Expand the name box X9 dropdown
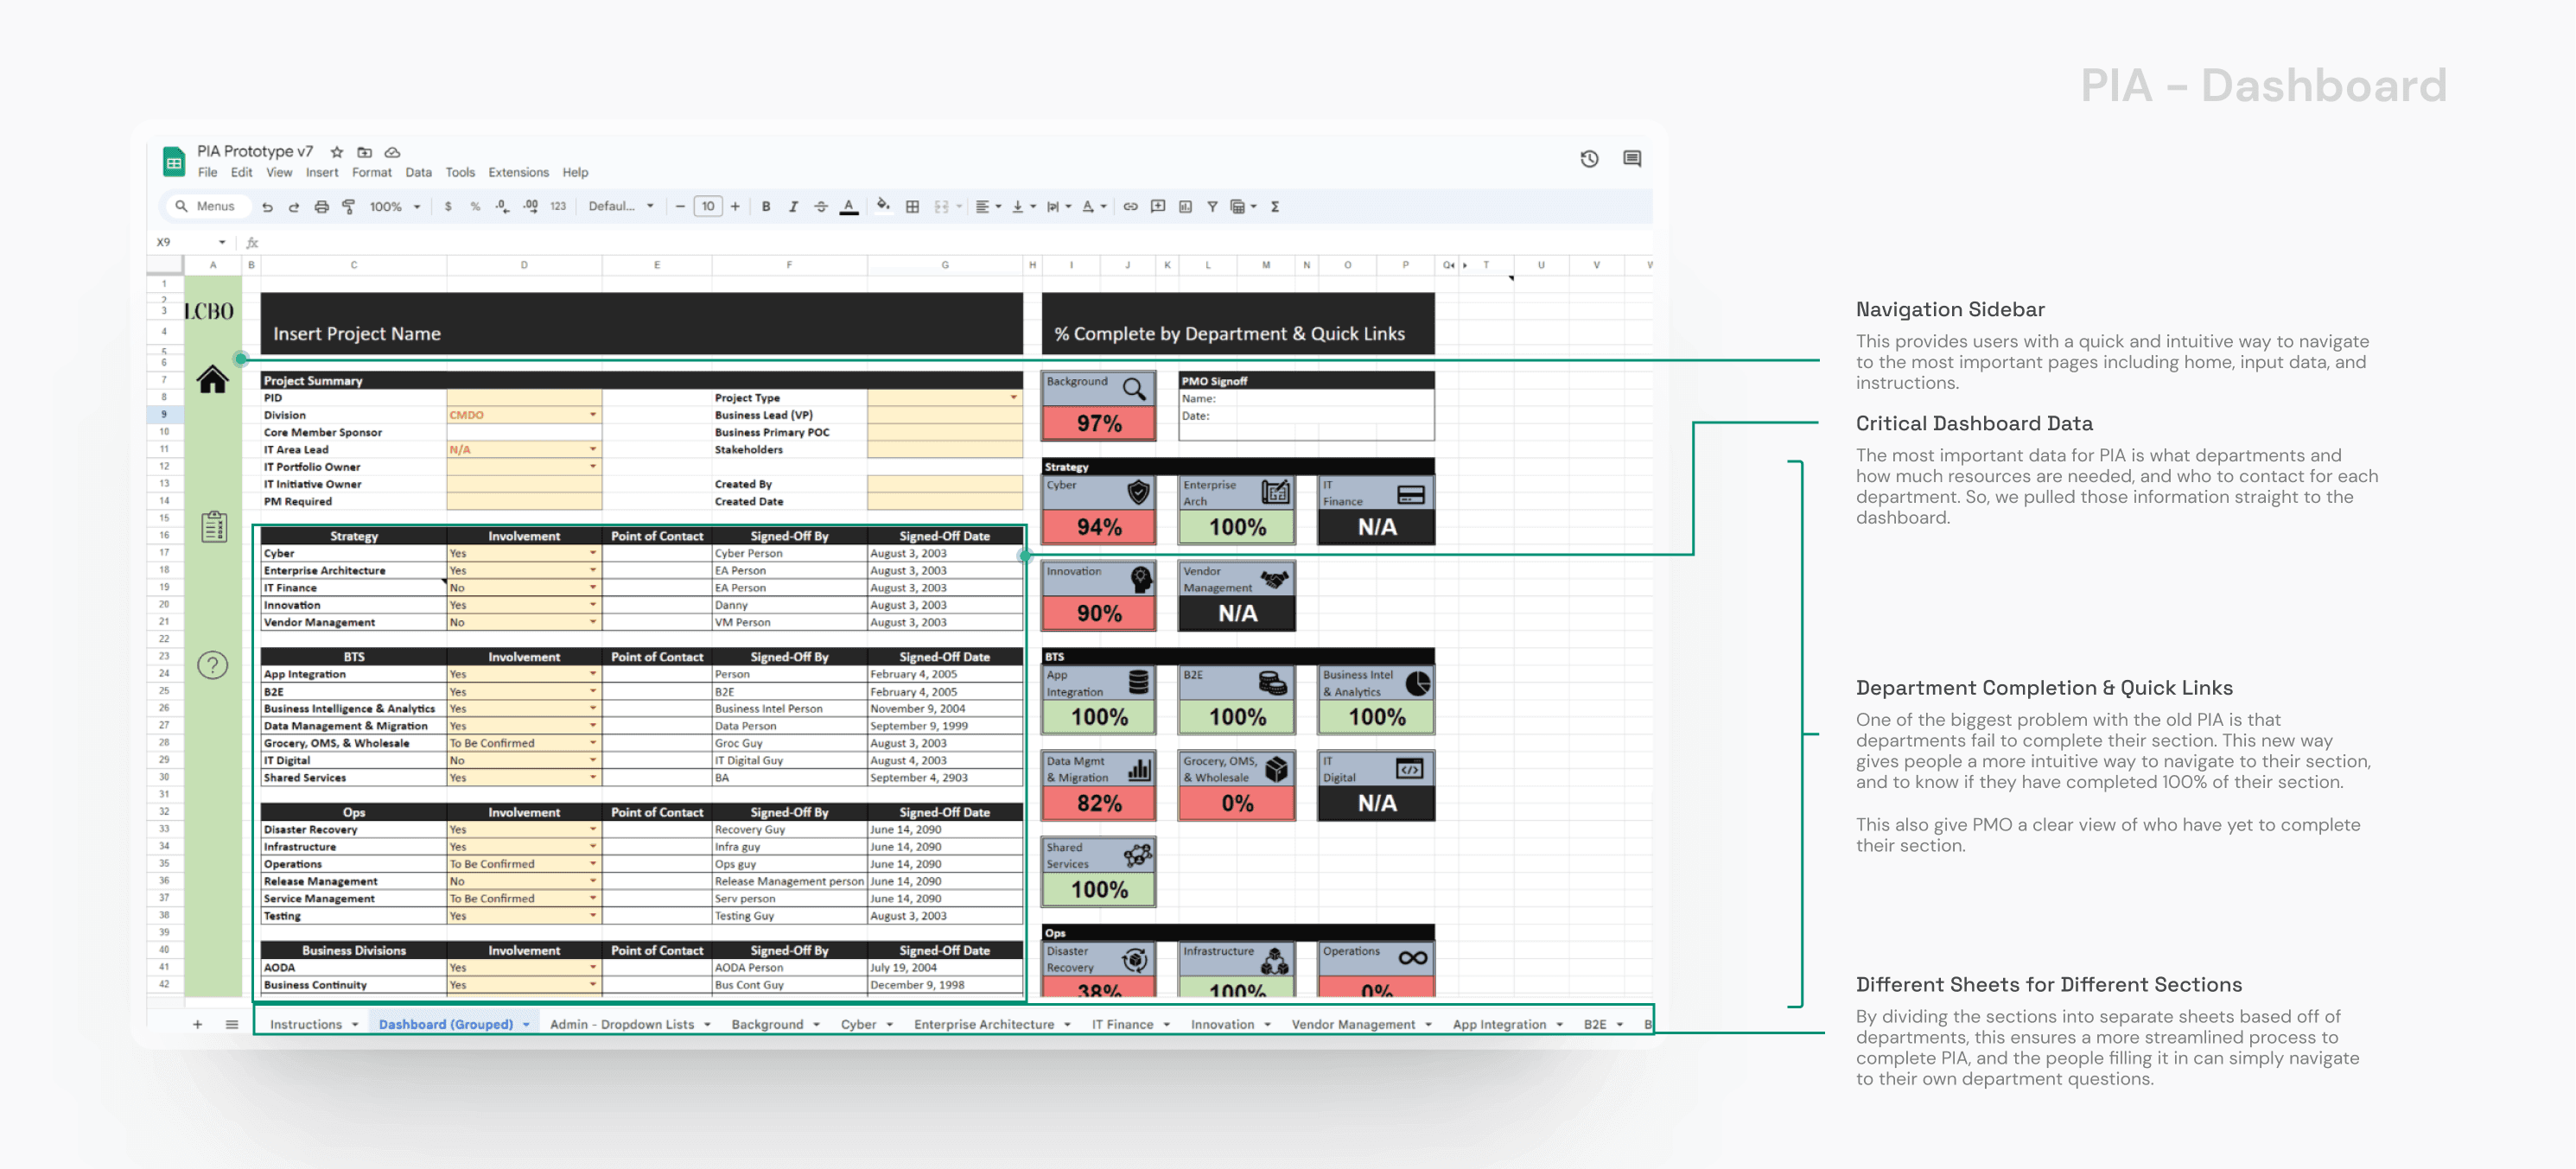The height and width of the screenshot is (1169, 2576). point(222,242)
